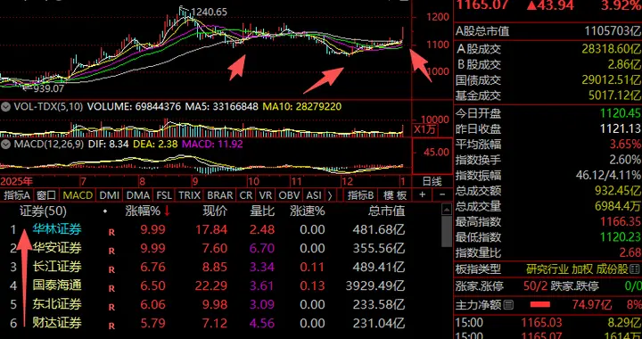Click the R margin marker for 财达证券
Viewport: 642px width, 339px height.
tap(111, 326)
